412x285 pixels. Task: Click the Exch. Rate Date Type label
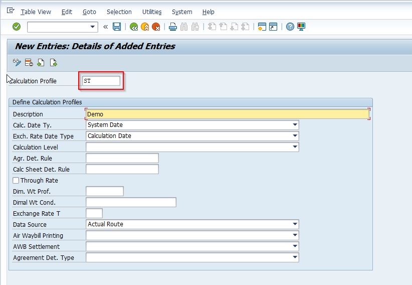(x=43, y=136)
